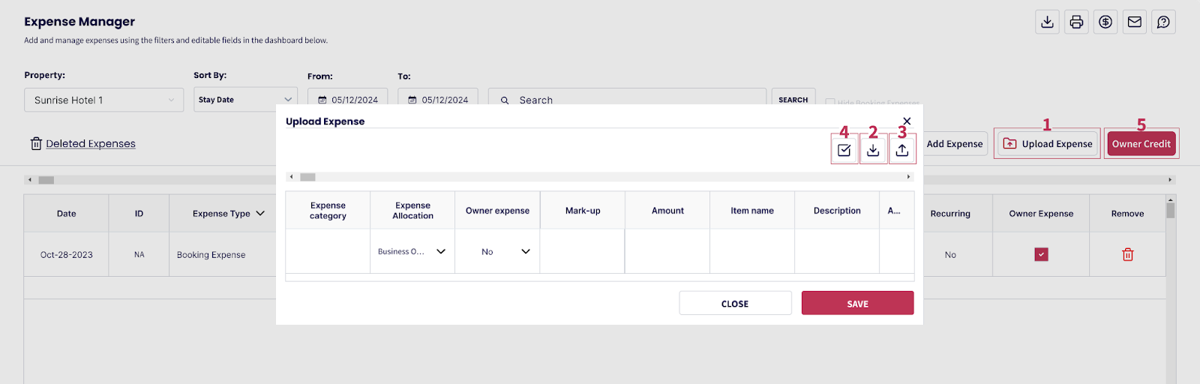Enable the Hide Booking Expenses checkbox

tap(830, 102)
